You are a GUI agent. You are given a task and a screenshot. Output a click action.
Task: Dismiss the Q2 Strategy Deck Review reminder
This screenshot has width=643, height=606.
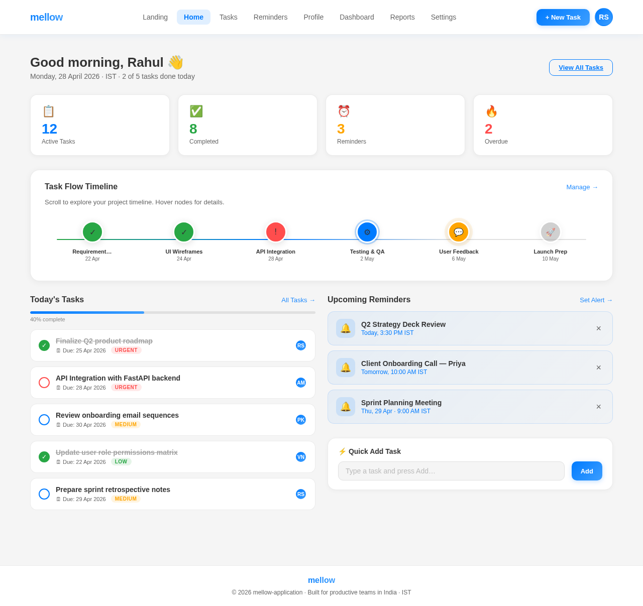[598, 328]
